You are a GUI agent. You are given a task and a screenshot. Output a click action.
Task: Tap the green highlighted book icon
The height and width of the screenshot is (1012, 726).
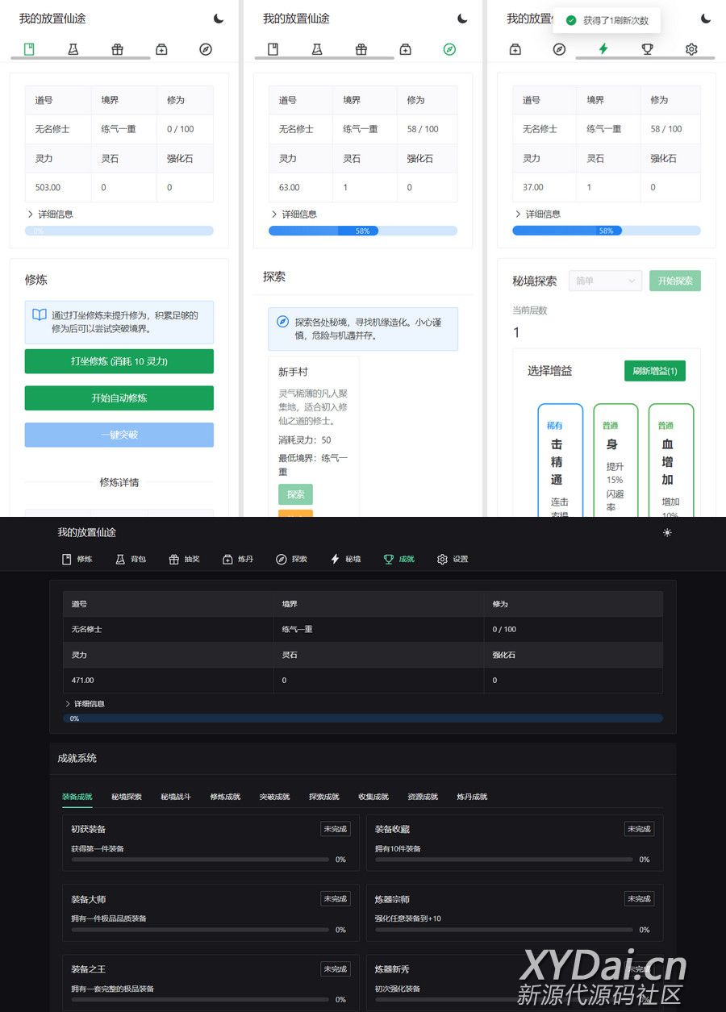pyautogui.click(x=29, y=49)
